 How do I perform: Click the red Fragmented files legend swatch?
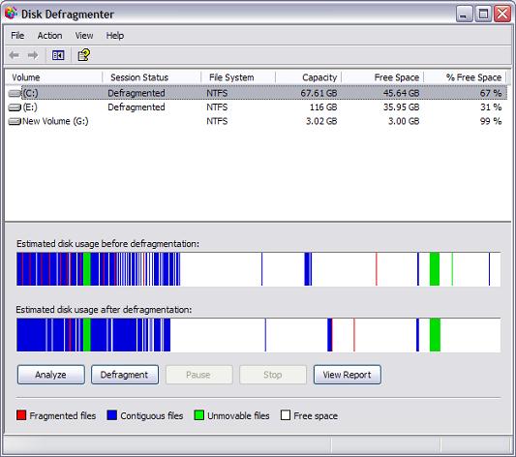tap(21, 415)
